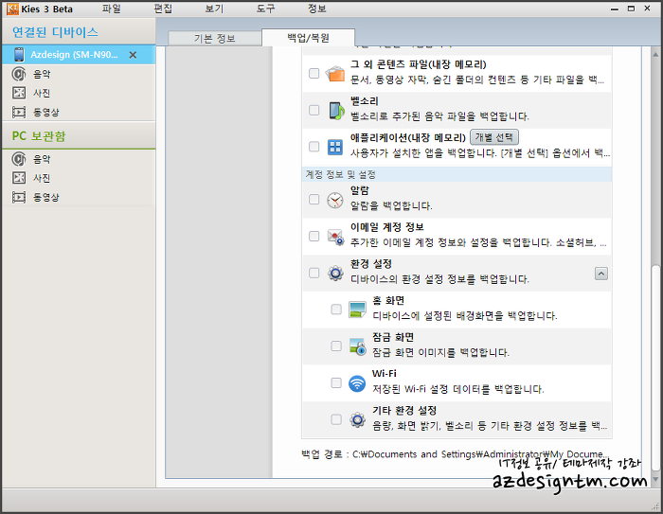Select the Azdesign (SM-N90...) device entry

tap(79, 55)
